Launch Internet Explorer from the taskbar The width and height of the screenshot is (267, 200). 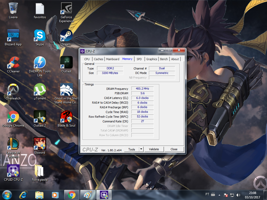coord(23,195)
